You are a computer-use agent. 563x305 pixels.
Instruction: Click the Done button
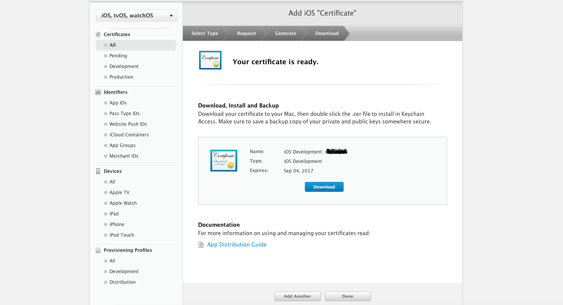pyautogui.click(x=348, y=296)
